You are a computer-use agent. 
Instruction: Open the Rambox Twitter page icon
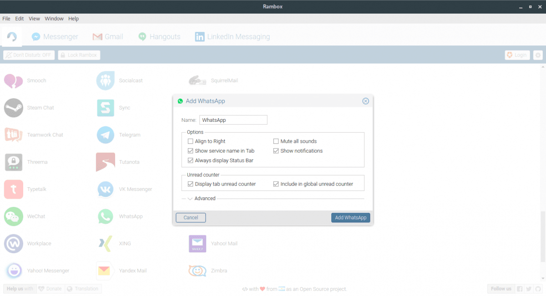pos(529,289)
